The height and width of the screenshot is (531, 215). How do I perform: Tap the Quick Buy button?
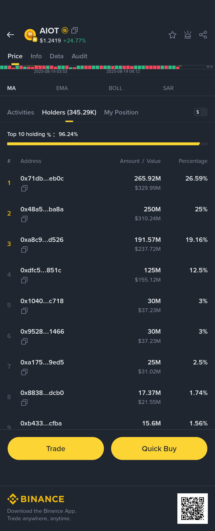[159, 448]
